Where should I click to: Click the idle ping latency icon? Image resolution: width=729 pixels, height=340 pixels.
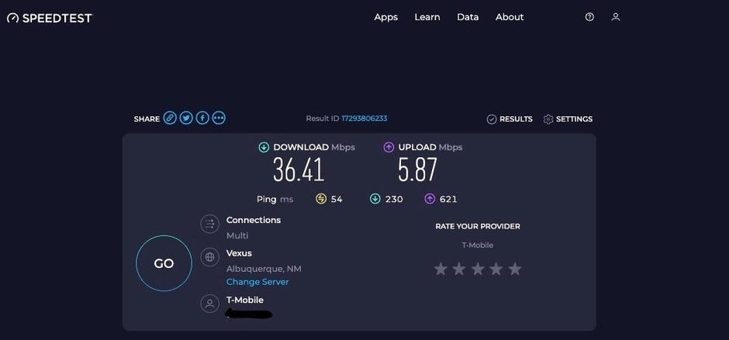321,199
